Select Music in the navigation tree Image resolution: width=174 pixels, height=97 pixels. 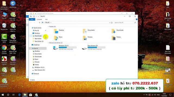[x=36, y=59]
